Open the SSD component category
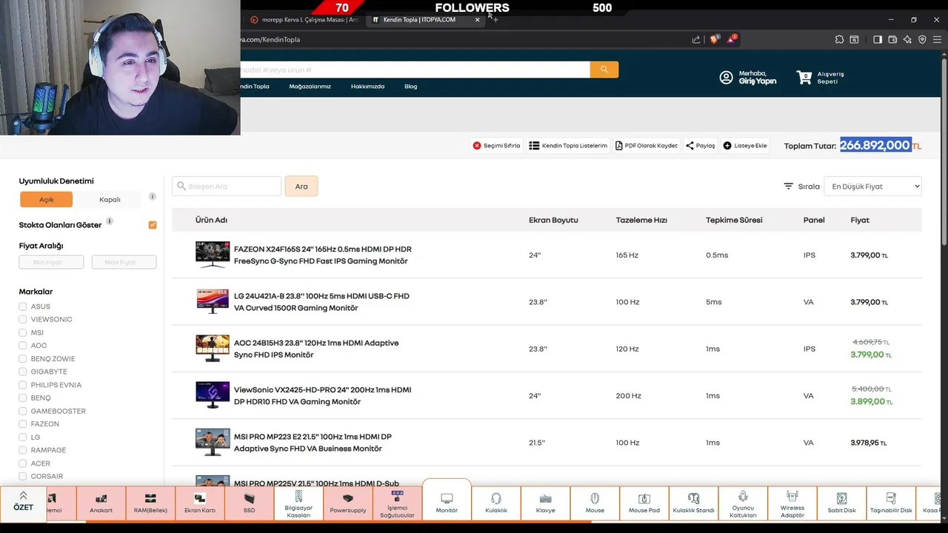 250,503
